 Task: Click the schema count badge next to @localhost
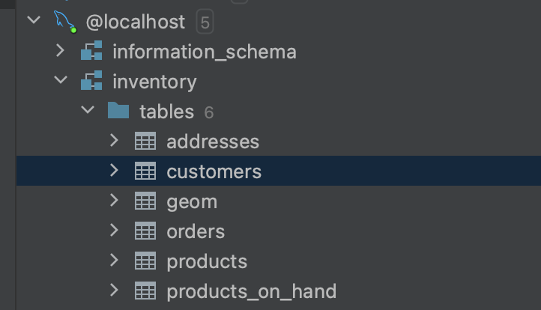[x=205, y=22]
